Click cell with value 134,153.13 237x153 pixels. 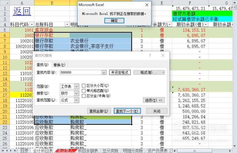click(190, 30)
